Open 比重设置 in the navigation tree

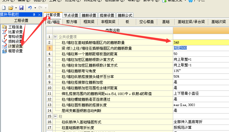click(x=15, y=32)
